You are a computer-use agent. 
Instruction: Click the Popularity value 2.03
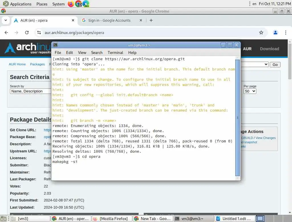47,193
